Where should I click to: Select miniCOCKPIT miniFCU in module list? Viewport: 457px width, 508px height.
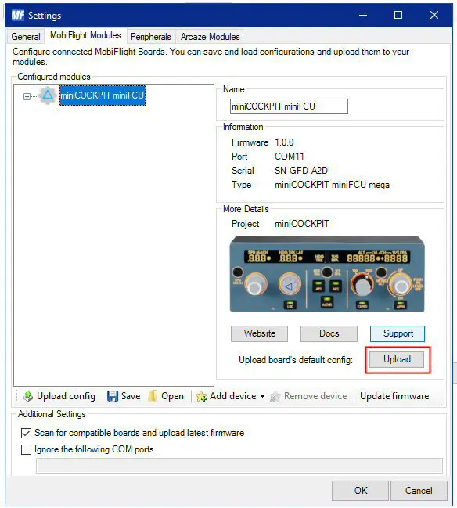click(103, 95)
